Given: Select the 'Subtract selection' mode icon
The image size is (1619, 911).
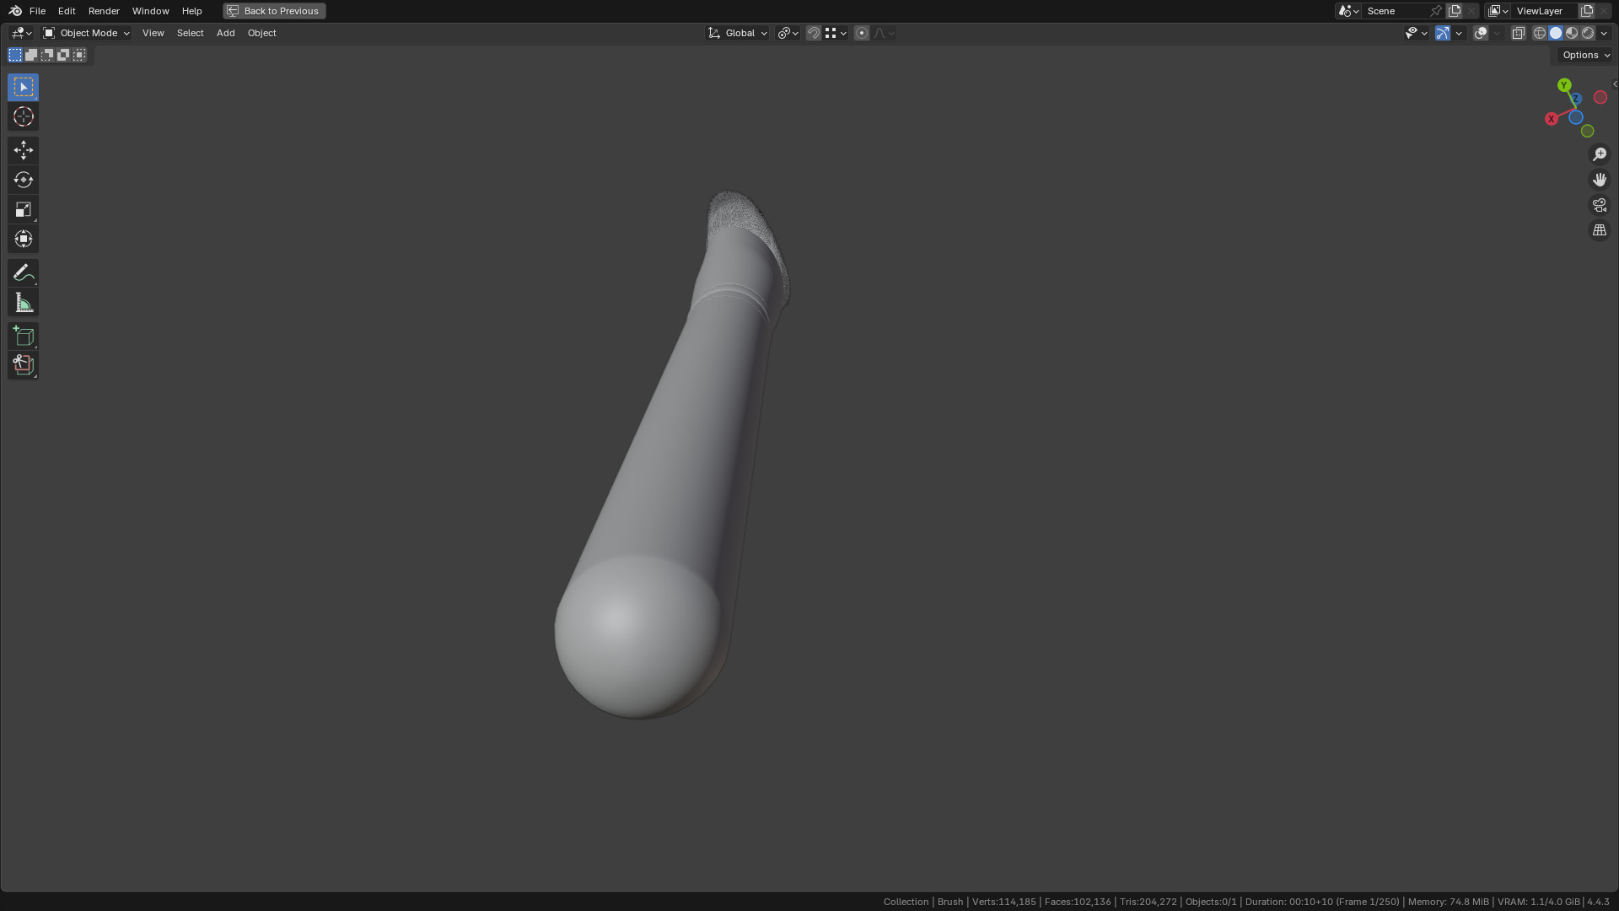Looking at the screenshot, I should pyautogui.click(x=47, y=55).
